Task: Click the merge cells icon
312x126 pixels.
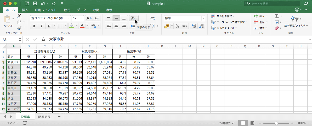Action: pyautogui.click(x=153, y=26)
